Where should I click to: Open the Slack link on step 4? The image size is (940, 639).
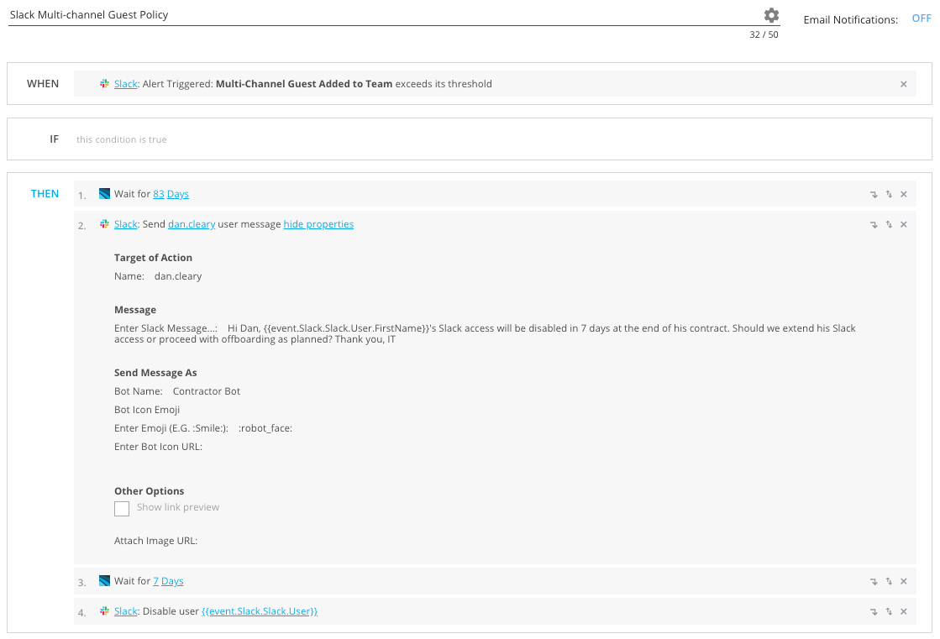126,611
